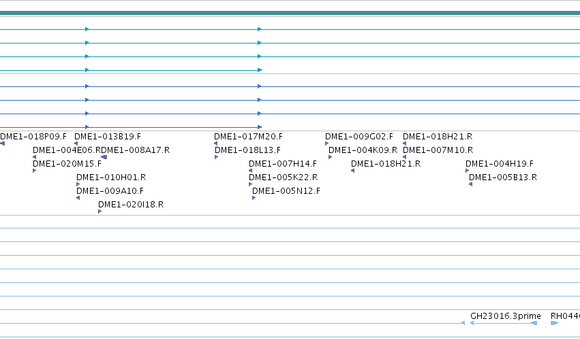Viewport: 580px width, 340px height.
Task: Click the GH23016.3prime EST label
Action: point(505,316)
